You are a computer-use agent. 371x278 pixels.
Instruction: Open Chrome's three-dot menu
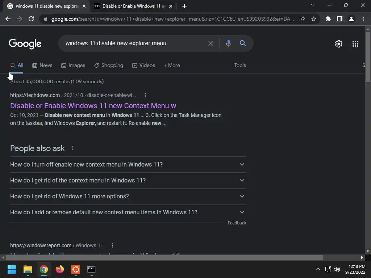pos(363,19)
